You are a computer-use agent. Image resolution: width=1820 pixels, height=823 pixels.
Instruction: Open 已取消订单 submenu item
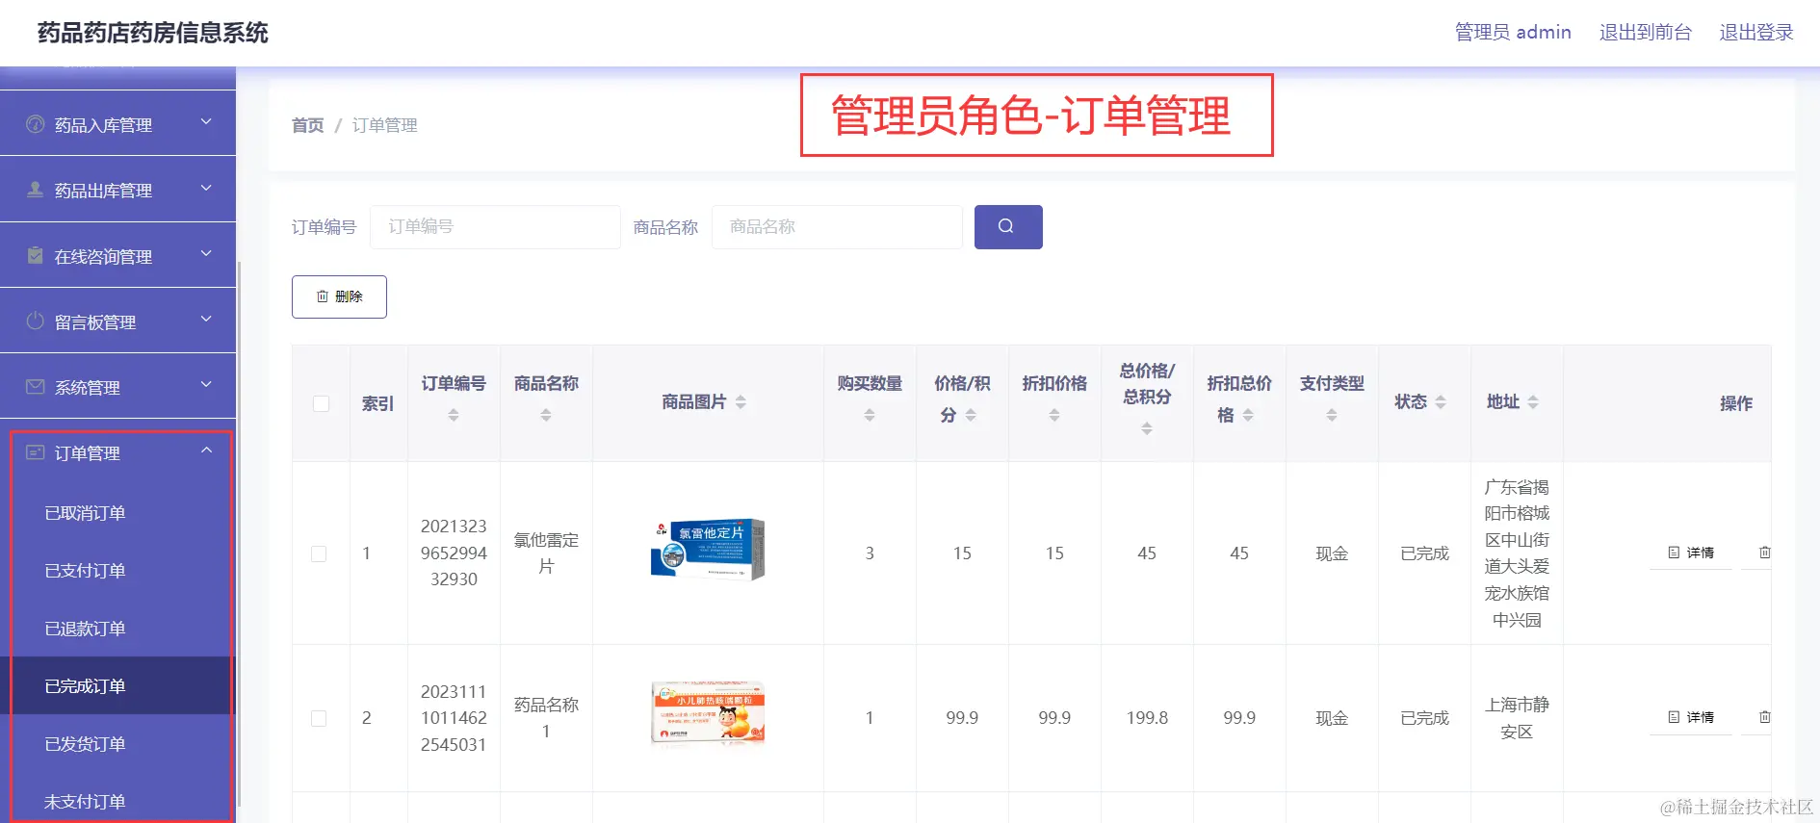click(117, 513)
